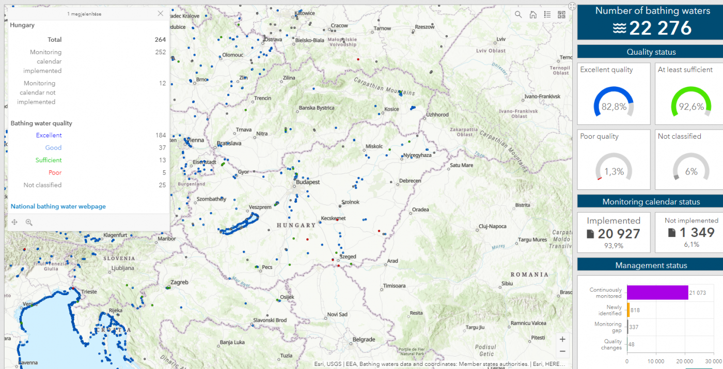Image resolution: width=723 pixels, height=369 pixels.
Task: Reset map to home extent
Action: pos(533,14)
